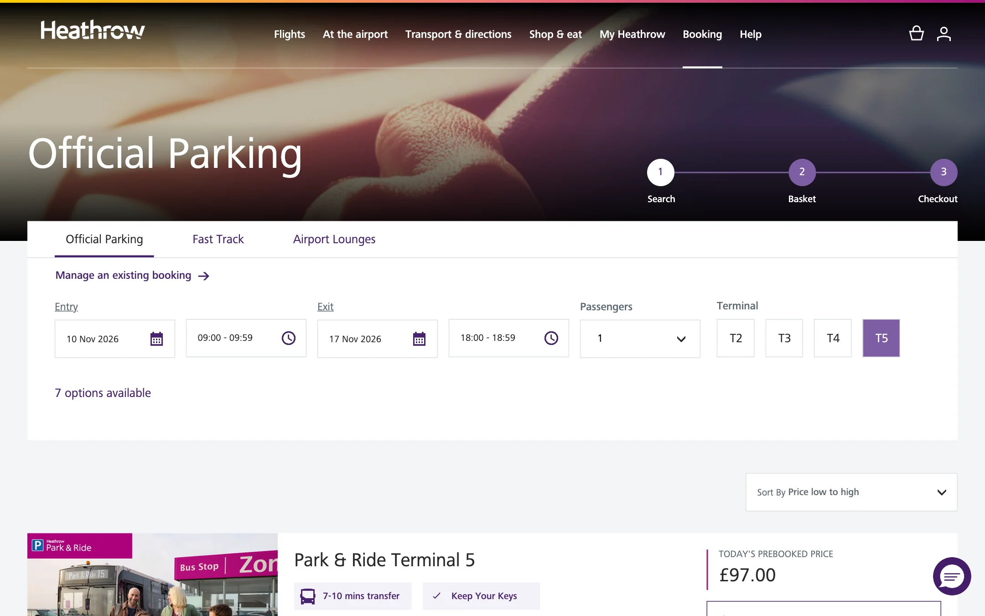Image resolution: width=985 pixels, height=616 pixels.
Task: Click the Exit date field 17 Nov 2026
Action: [378, 339]
